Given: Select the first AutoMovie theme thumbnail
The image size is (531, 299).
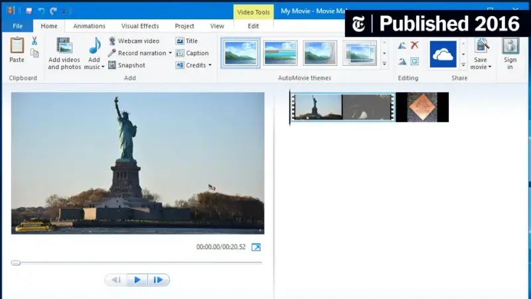Looking at the screenshot, I should [240, 53].
